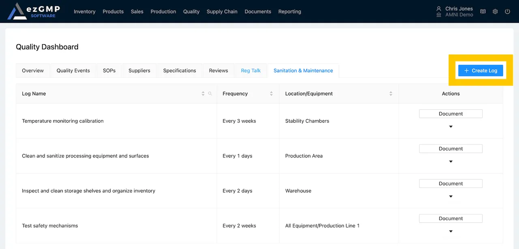The height and width of the screenshot is (249, 519).
Task: Open the Log Name column search icon
Action: (210, 94)
